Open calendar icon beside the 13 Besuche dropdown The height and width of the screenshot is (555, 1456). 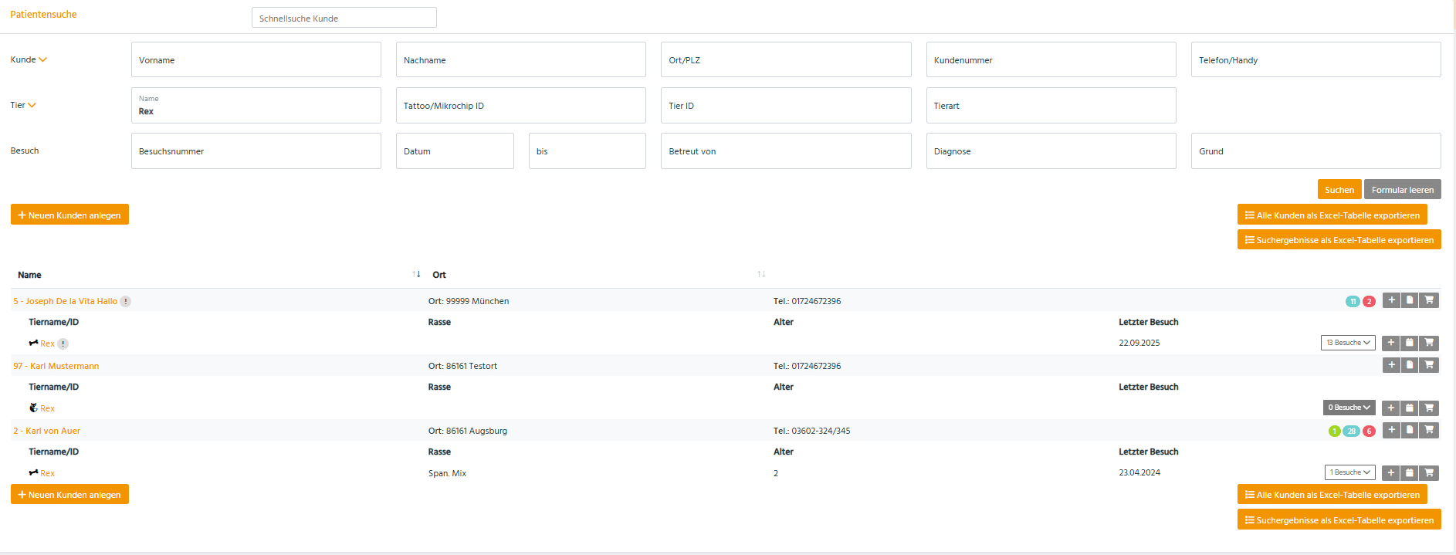[x=1410, y=343]
